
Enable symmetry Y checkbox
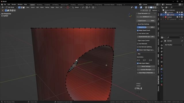[144, 60]
